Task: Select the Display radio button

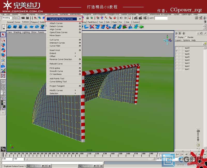Action: click(176, 37)
